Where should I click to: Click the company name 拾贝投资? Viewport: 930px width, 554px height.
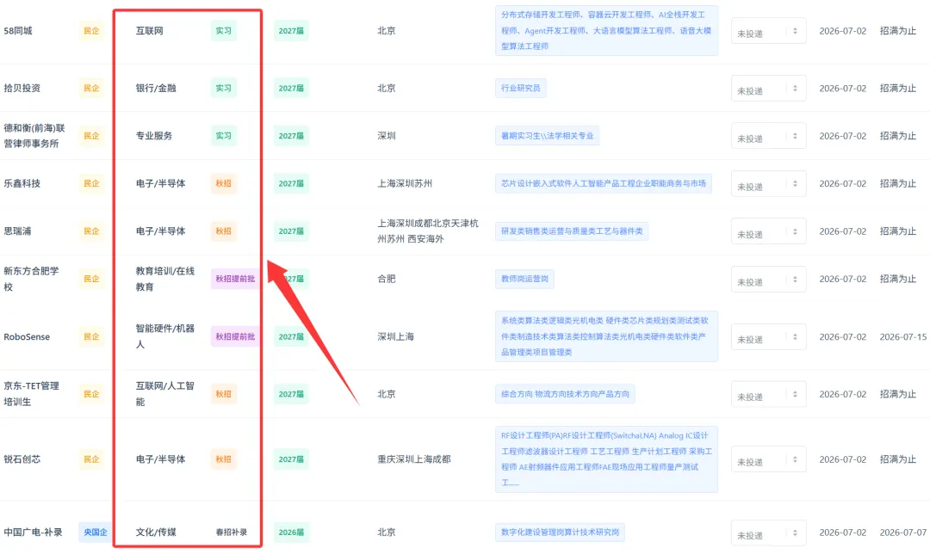coord(22,89)
